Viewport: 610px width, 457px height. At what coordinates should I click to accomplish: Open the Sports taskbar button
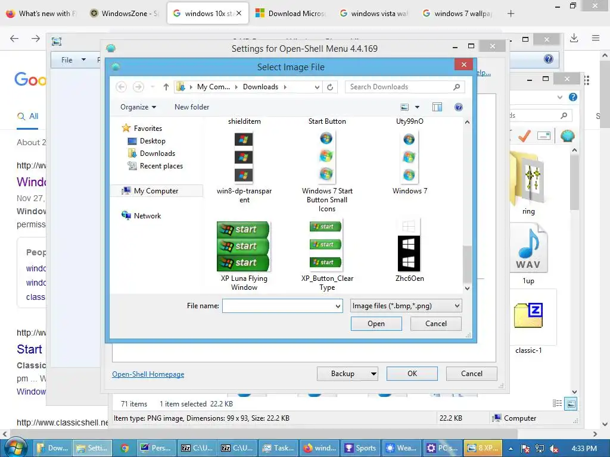click(360, 448)
